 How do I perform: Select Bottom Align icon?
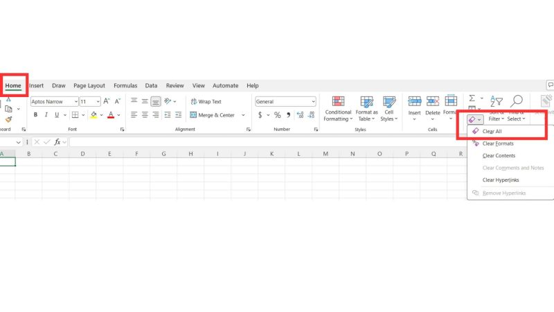pos(155,101)
